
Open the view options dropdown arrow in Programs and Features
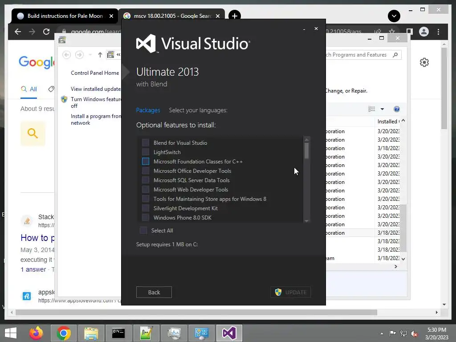point(382,109)
